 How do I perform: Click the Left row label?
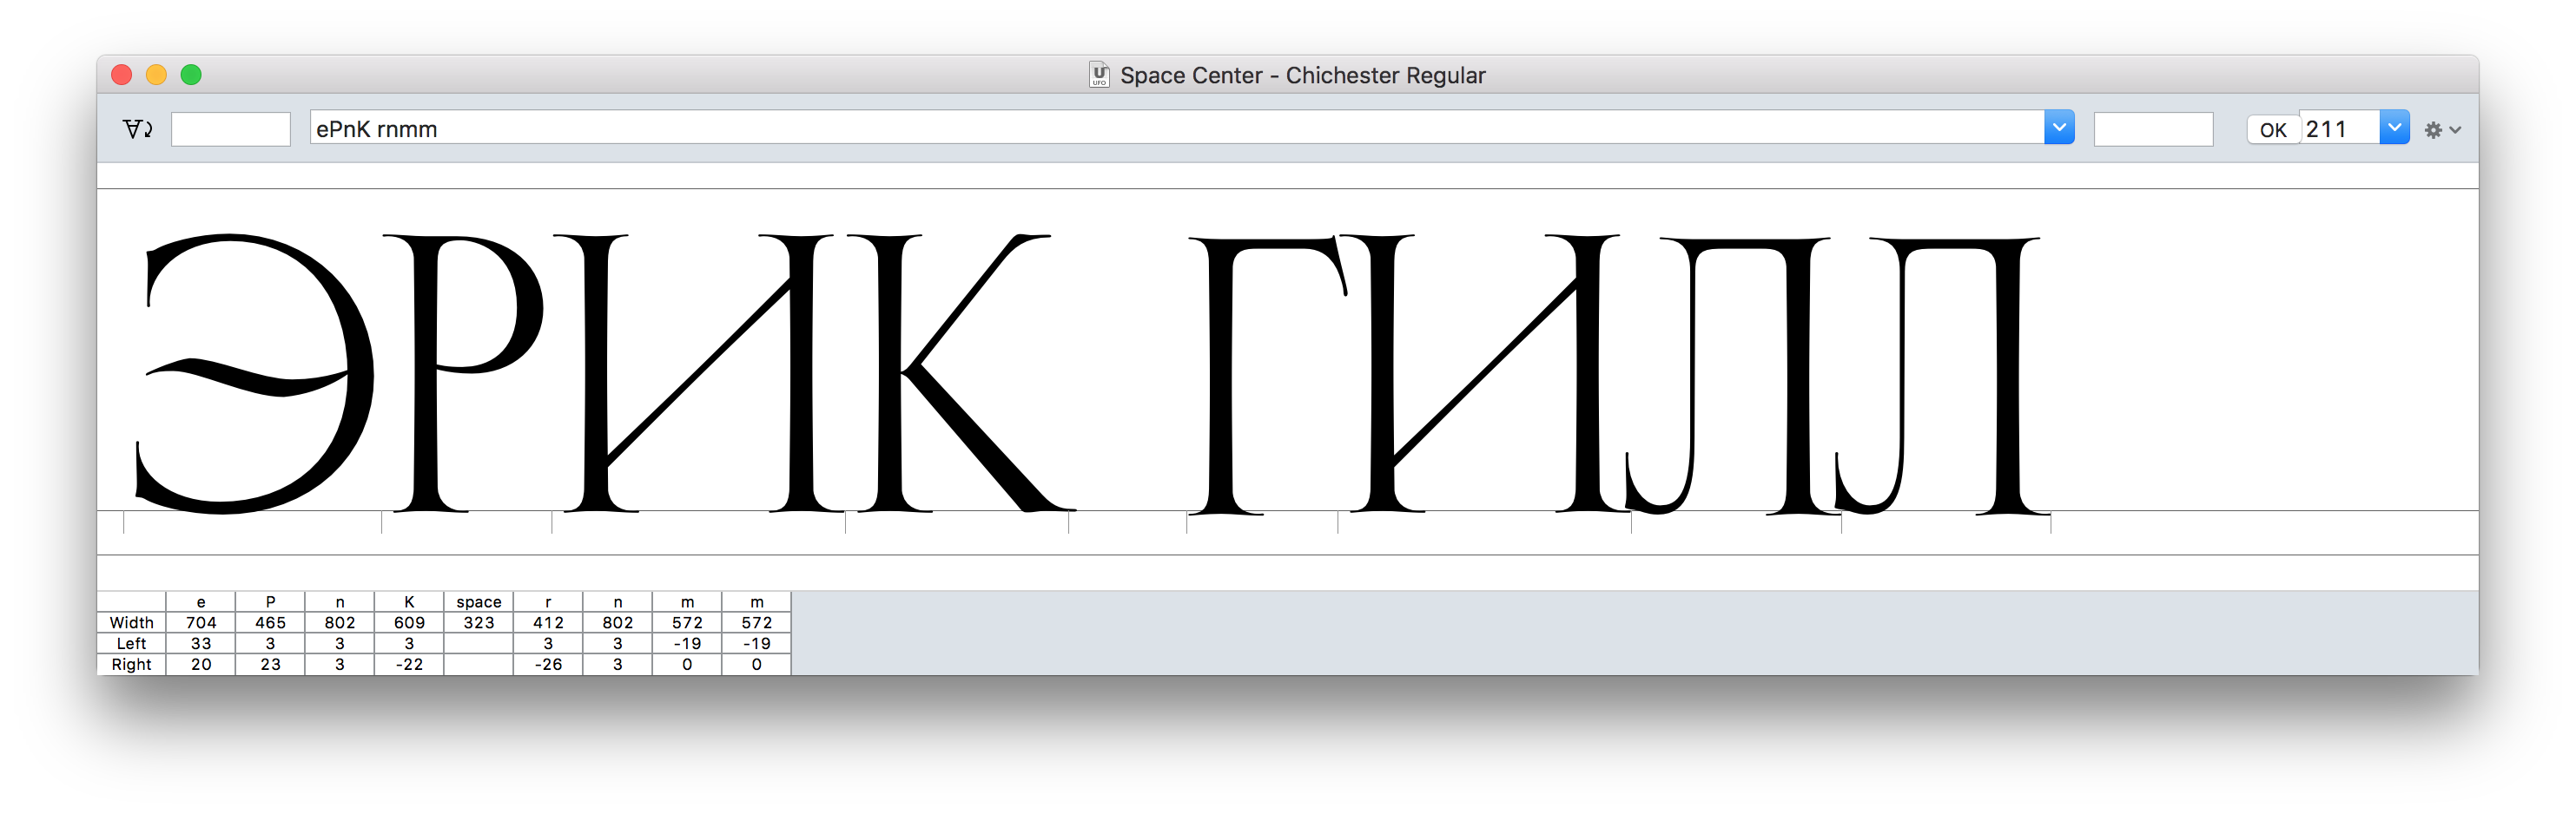point(131,643)
